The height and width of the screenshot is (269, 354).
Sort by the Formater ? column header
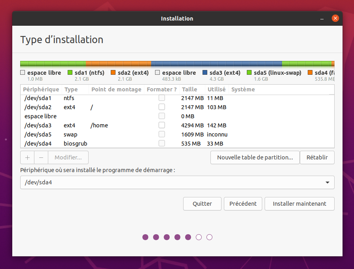pos(162,89)
